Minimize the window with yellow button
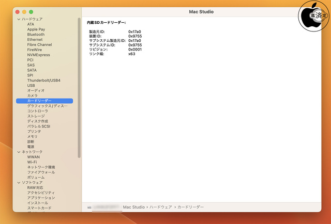 [x=24, y=12]
